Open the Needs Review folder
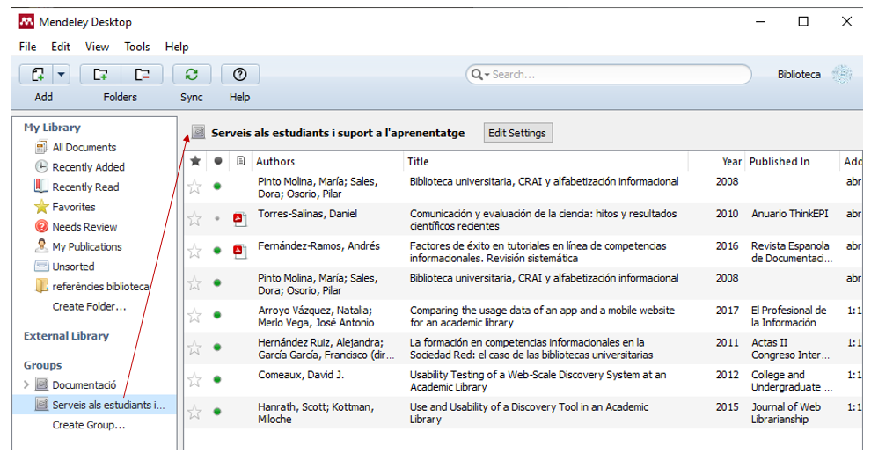 [84, 227]
